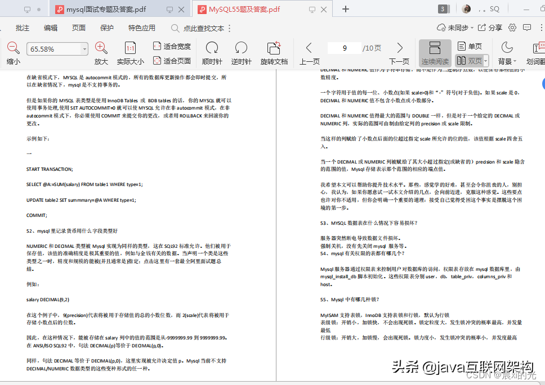The height and width of the screenshot is (385, 545).
Task: Open the 特色应用 (featured apps) menu
Action: click(142, 28)
